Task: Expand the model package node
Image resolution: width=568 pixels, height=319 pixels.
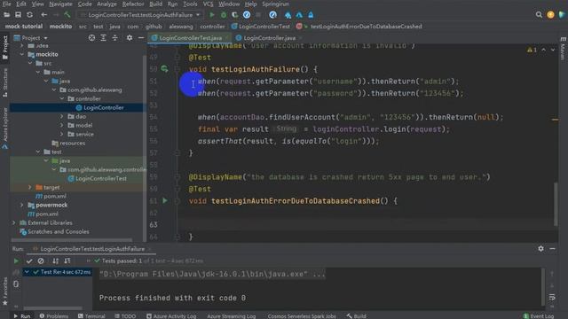Action: 62,125
